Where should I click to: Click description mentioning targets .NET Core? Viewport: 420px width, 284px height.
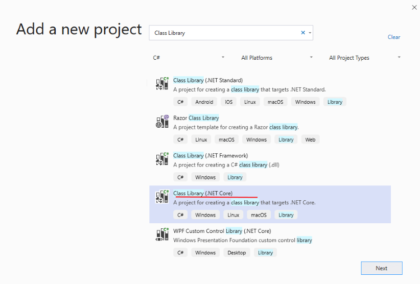(x=245, y=203)
